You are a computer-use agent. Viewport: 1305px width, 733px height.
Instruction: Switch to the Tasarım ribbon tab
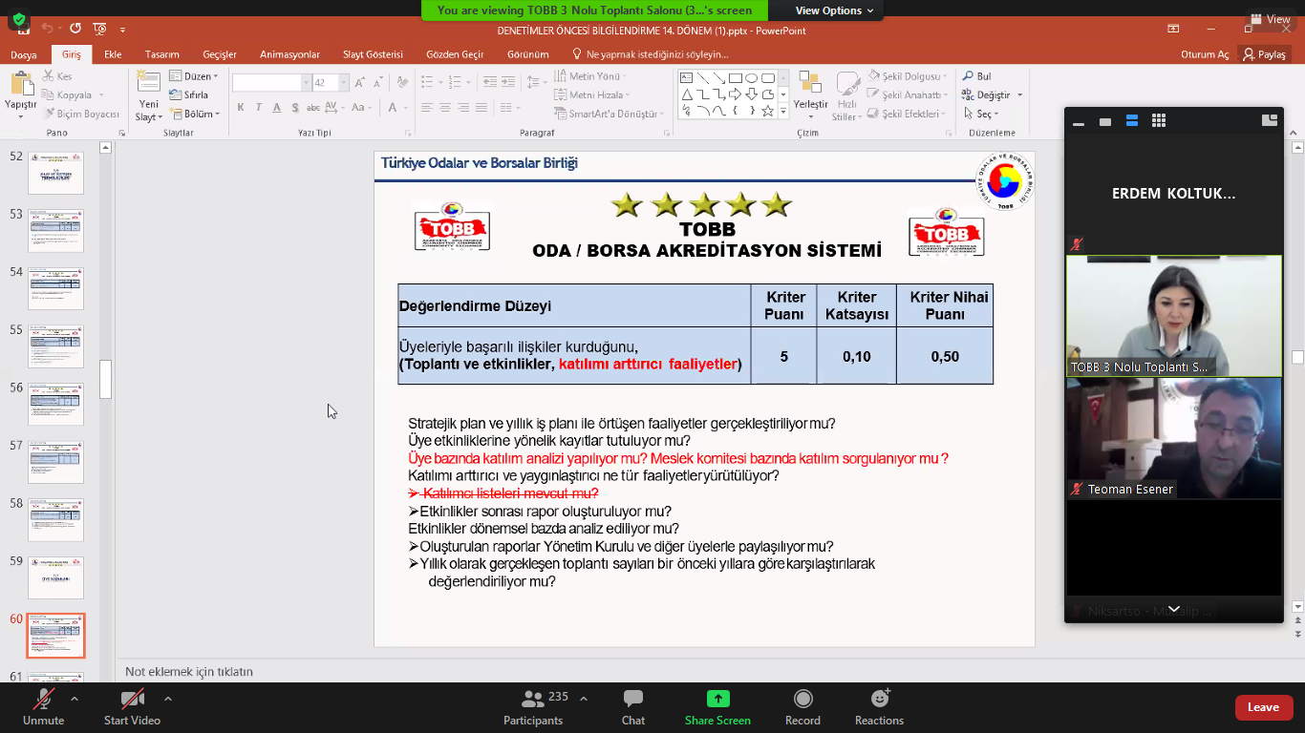tap(162, 54)
